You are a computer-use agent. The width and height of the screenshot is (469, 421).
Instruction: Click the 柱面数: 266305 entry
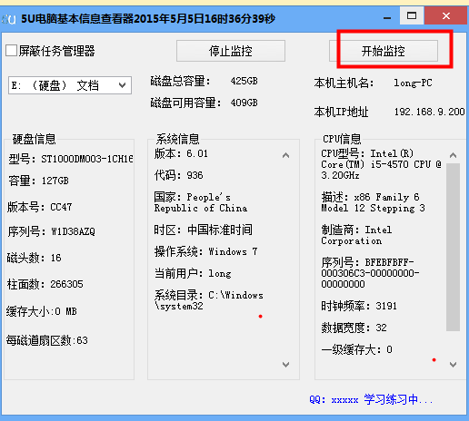pyautogui.click(x=45, y=284)
